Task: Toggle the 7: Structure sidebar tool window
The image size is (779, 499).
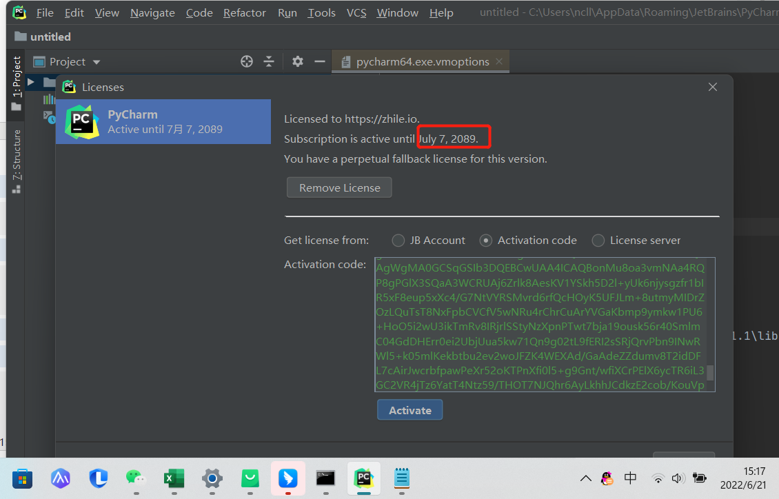Action: click(17, 161)
